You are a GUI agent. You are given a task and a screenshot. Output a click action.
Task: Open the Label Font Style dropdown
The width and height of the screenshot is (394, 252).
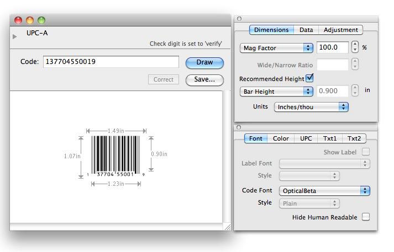tap(309, 176)
